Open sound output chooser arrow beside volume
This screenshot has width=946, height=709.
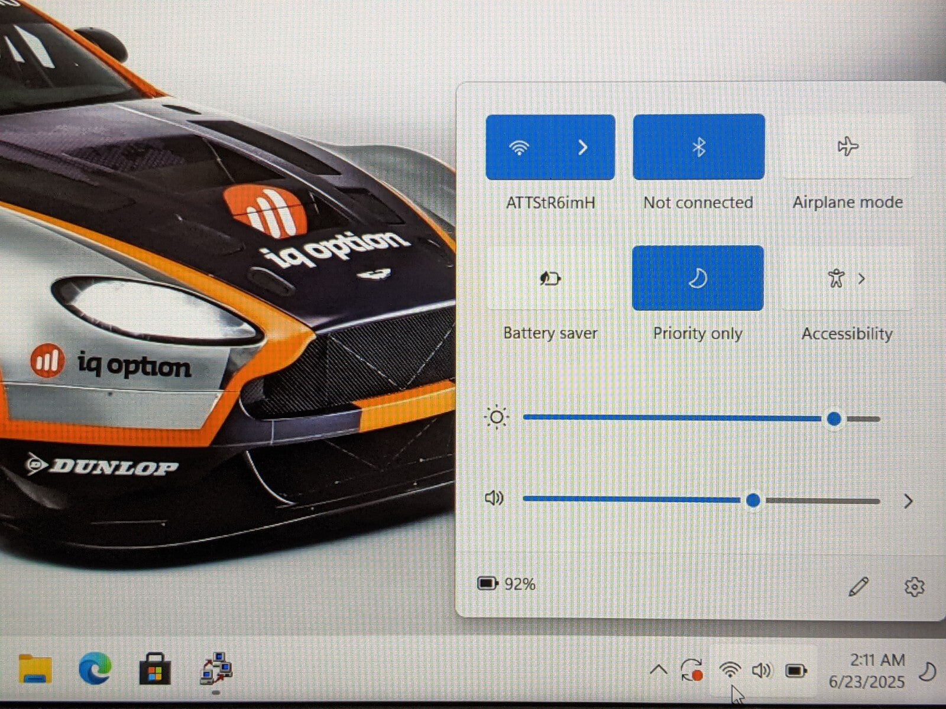tap(908, 502)
